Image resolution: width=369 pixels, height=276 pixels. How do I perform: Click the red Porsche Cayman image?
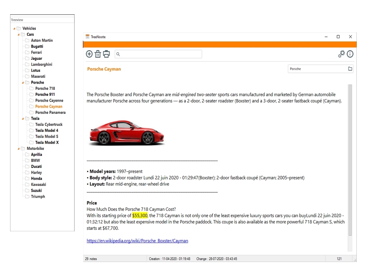point(126,133)
